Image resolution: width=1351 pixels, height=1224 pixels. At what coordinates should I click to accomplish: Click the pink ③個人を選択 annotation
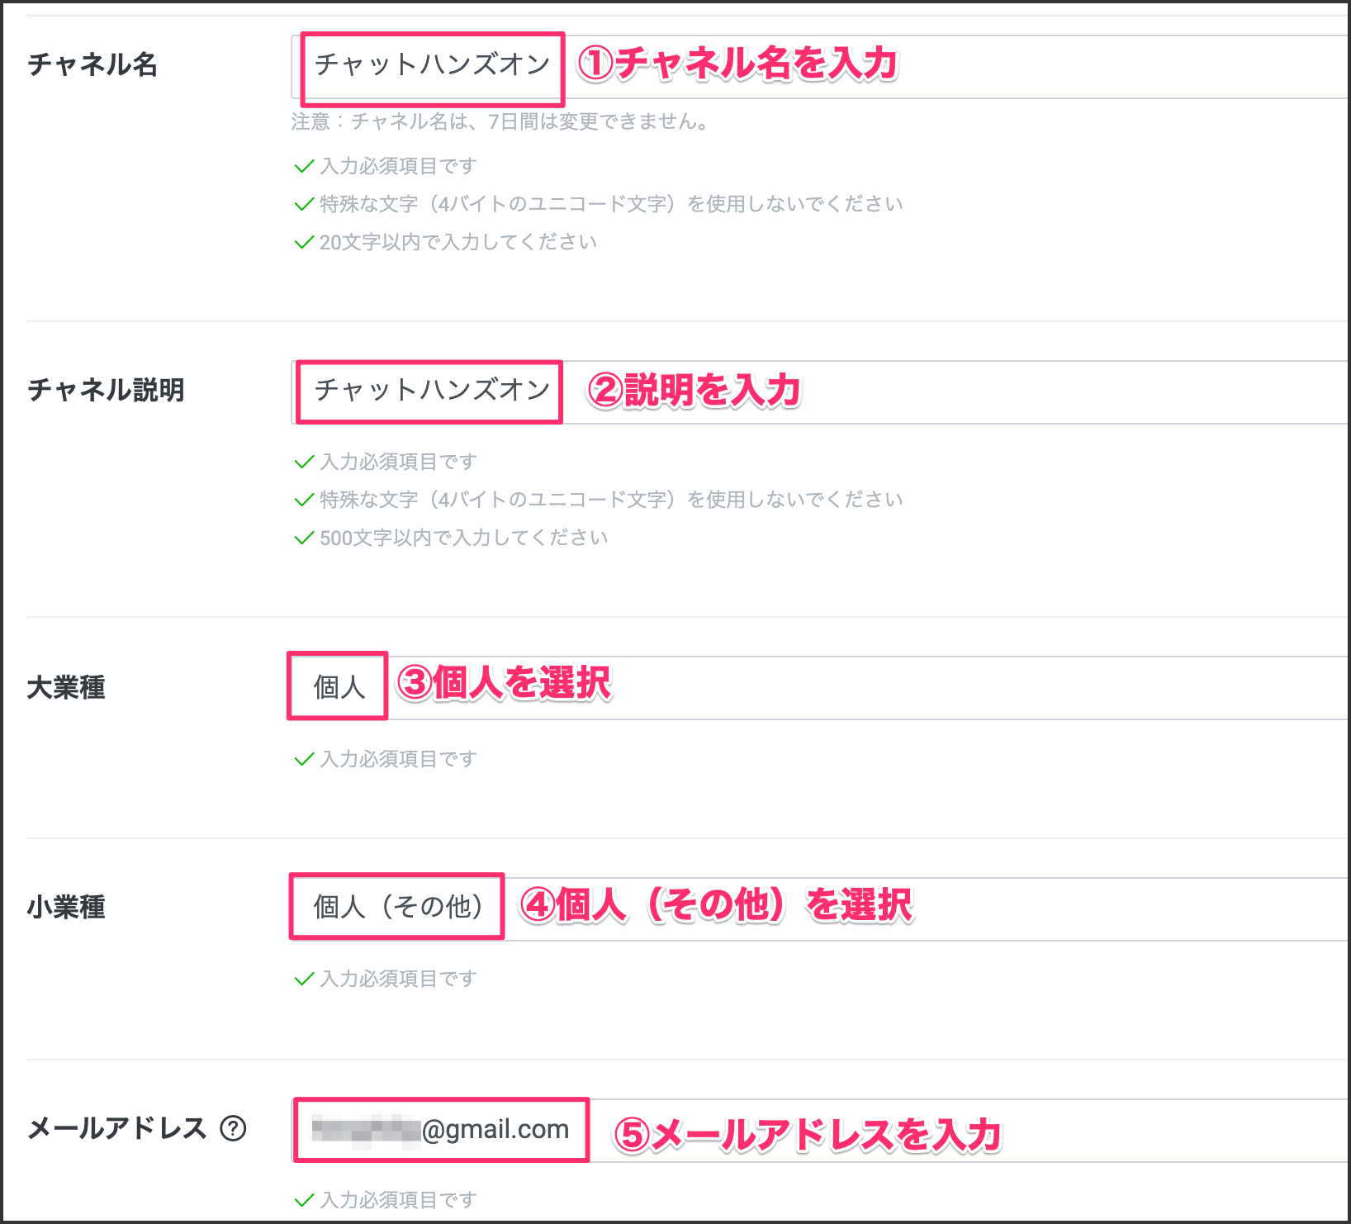(x=505, y=684)
